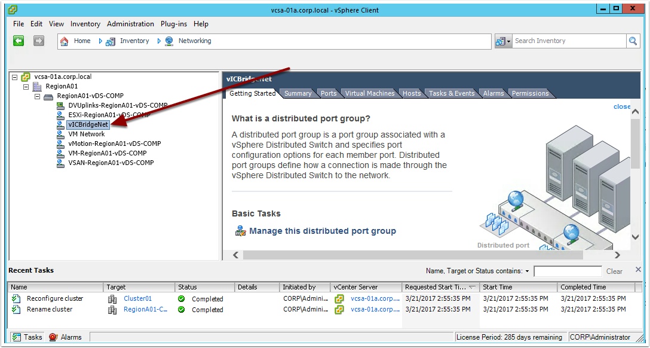Switch to the Alarms tab

click(493, 93)
